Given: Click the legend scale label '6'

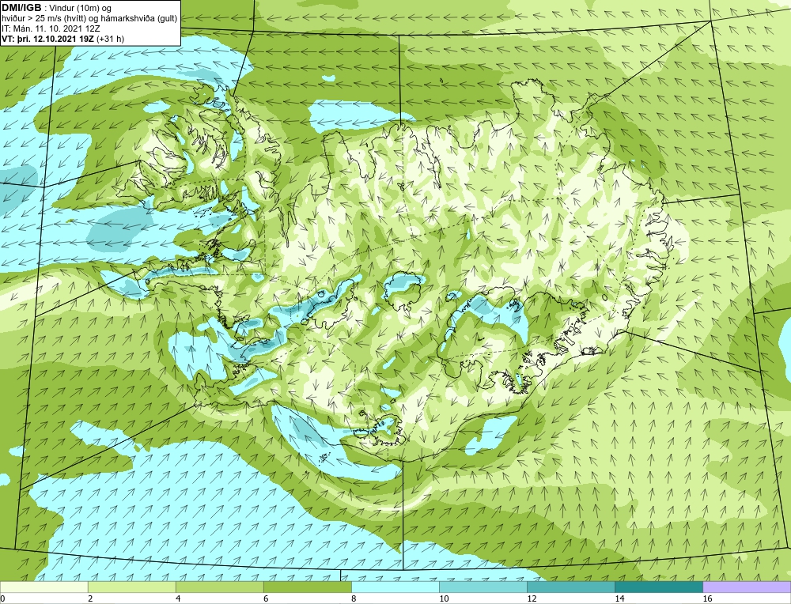Looking at the screenshot, I should pos(266,598).
